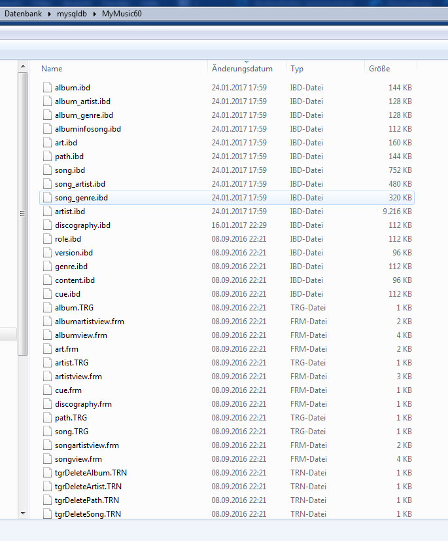448x541 pixels.
Task: Click the file icon of song_genre.ibd
Action: 47,198
